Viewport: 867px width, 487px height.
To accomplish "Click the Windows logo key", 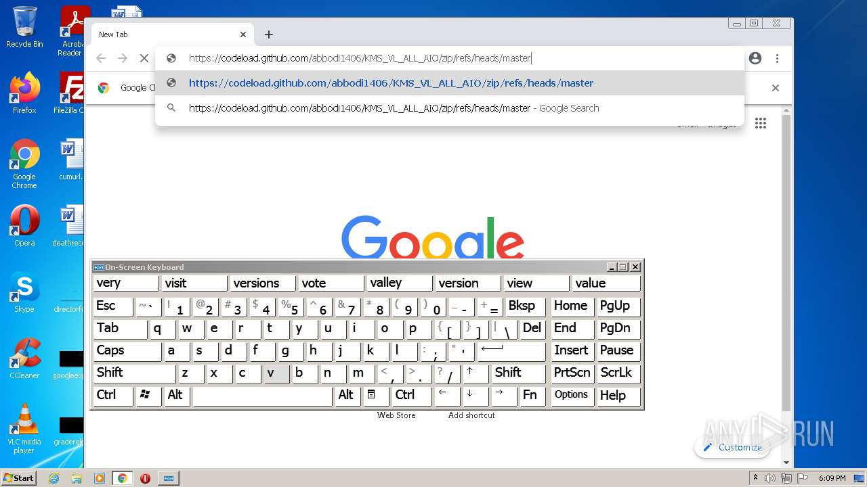I will tap(148, 396).
